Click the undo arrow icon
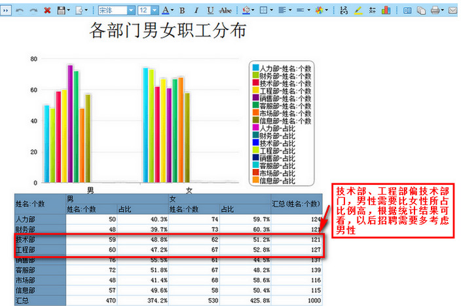This screenshot has height=306, width=461. (x=20, y=10)
